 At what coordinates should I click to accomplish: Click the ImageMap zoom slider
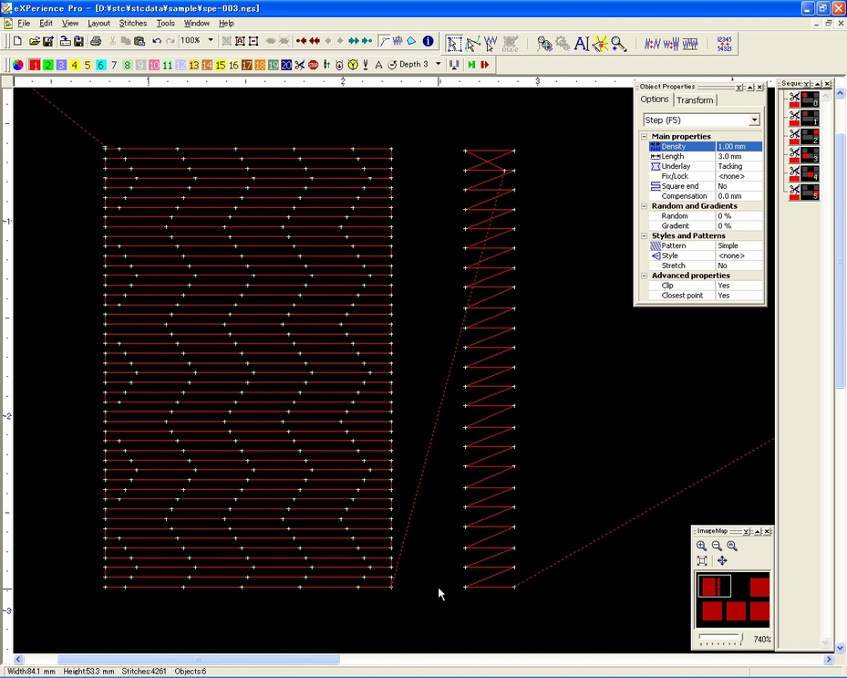click(721, 639)
